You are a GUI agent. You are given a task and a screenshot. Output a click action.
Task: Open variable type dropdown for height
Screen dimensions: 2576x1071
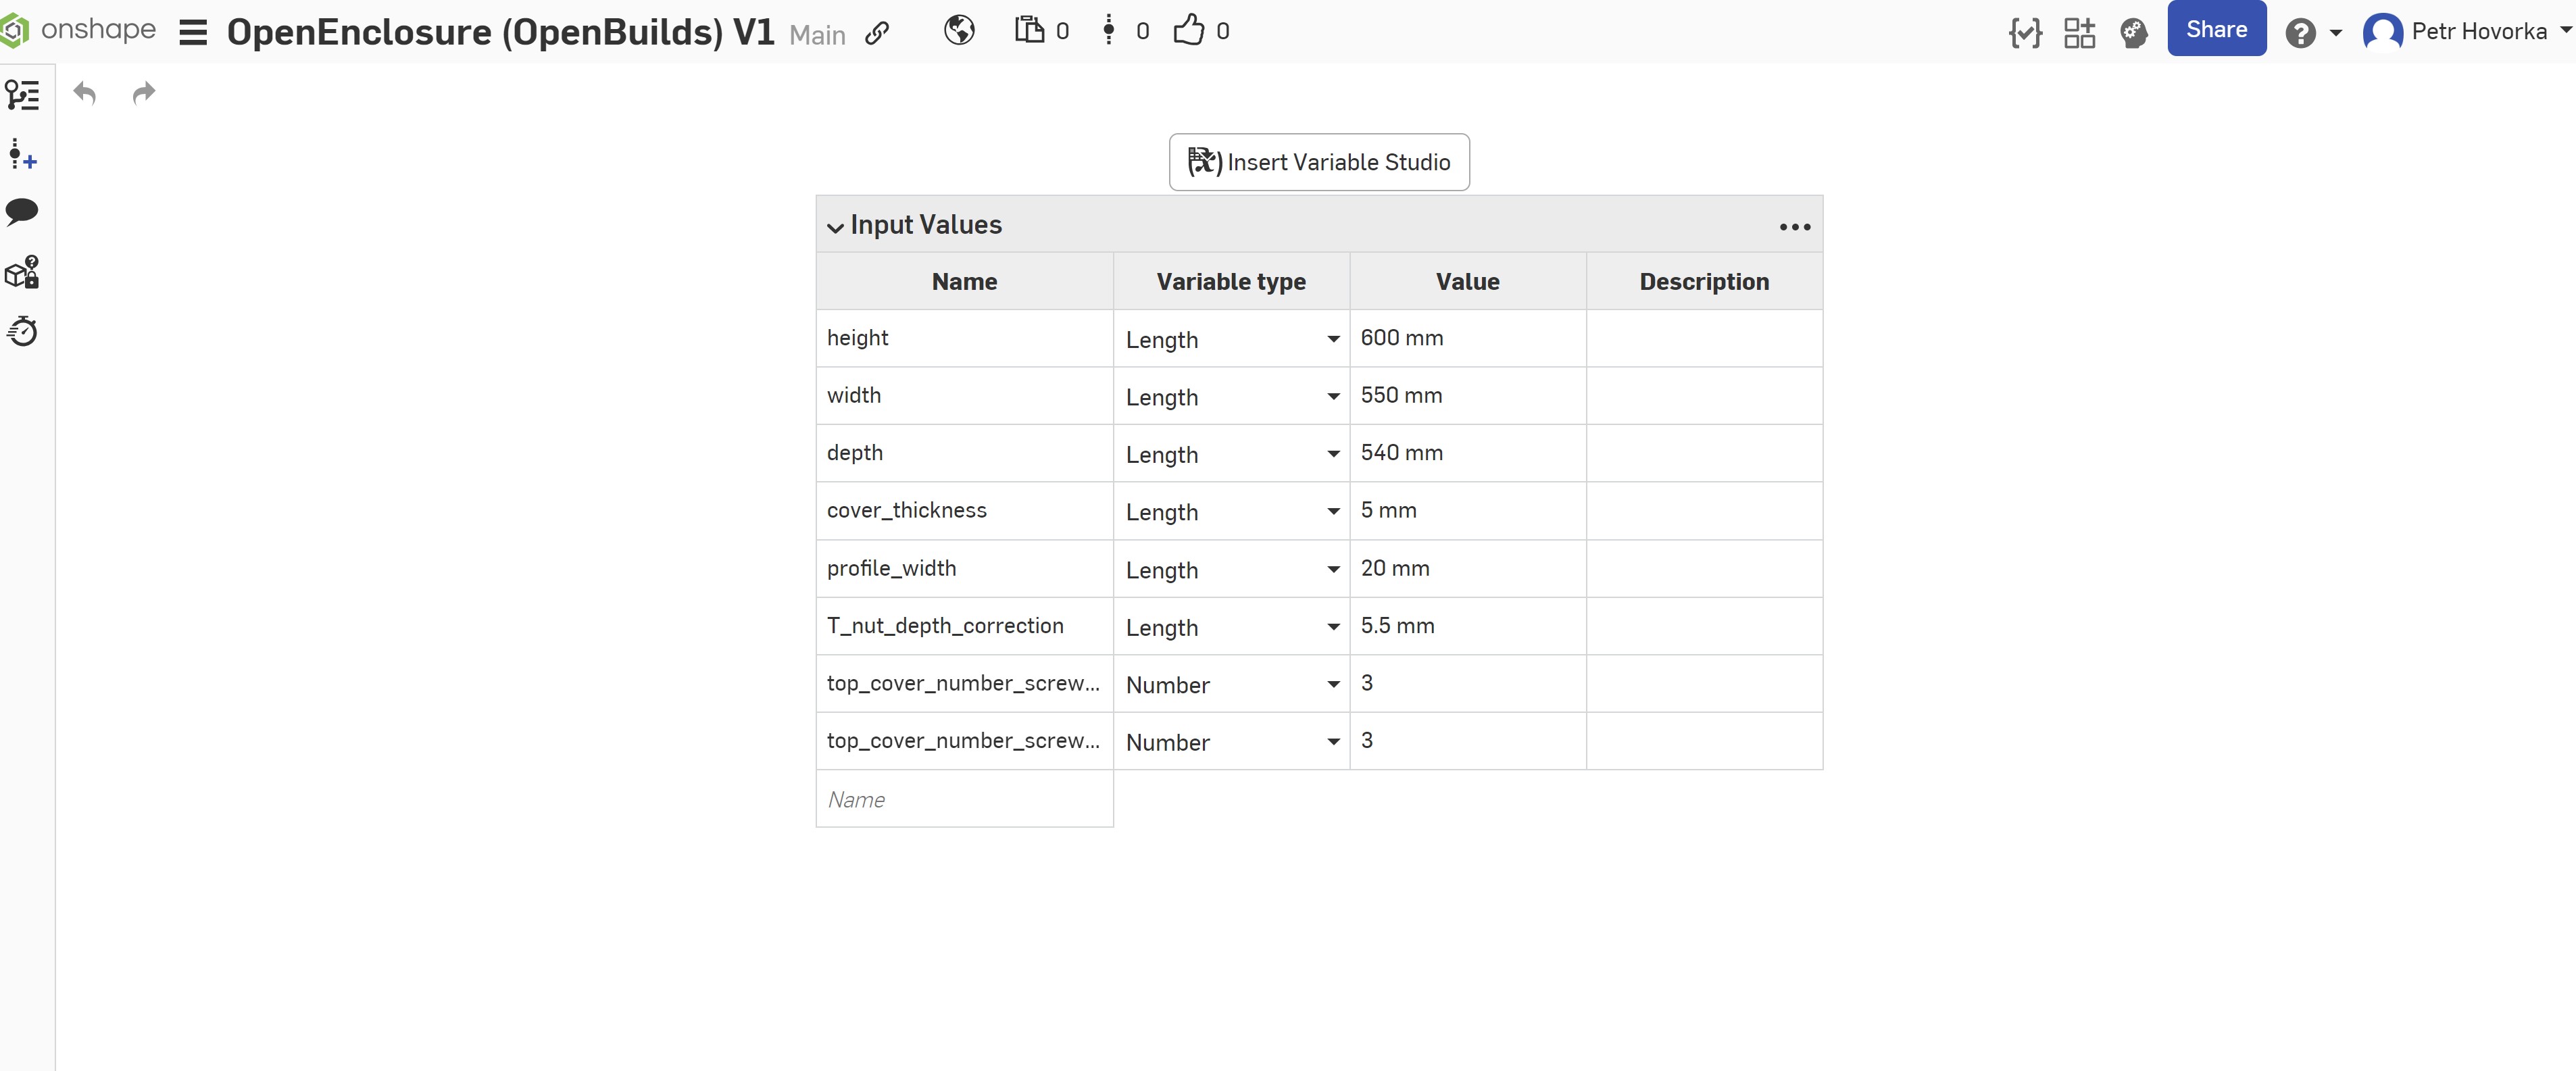tap(1232, 339)
